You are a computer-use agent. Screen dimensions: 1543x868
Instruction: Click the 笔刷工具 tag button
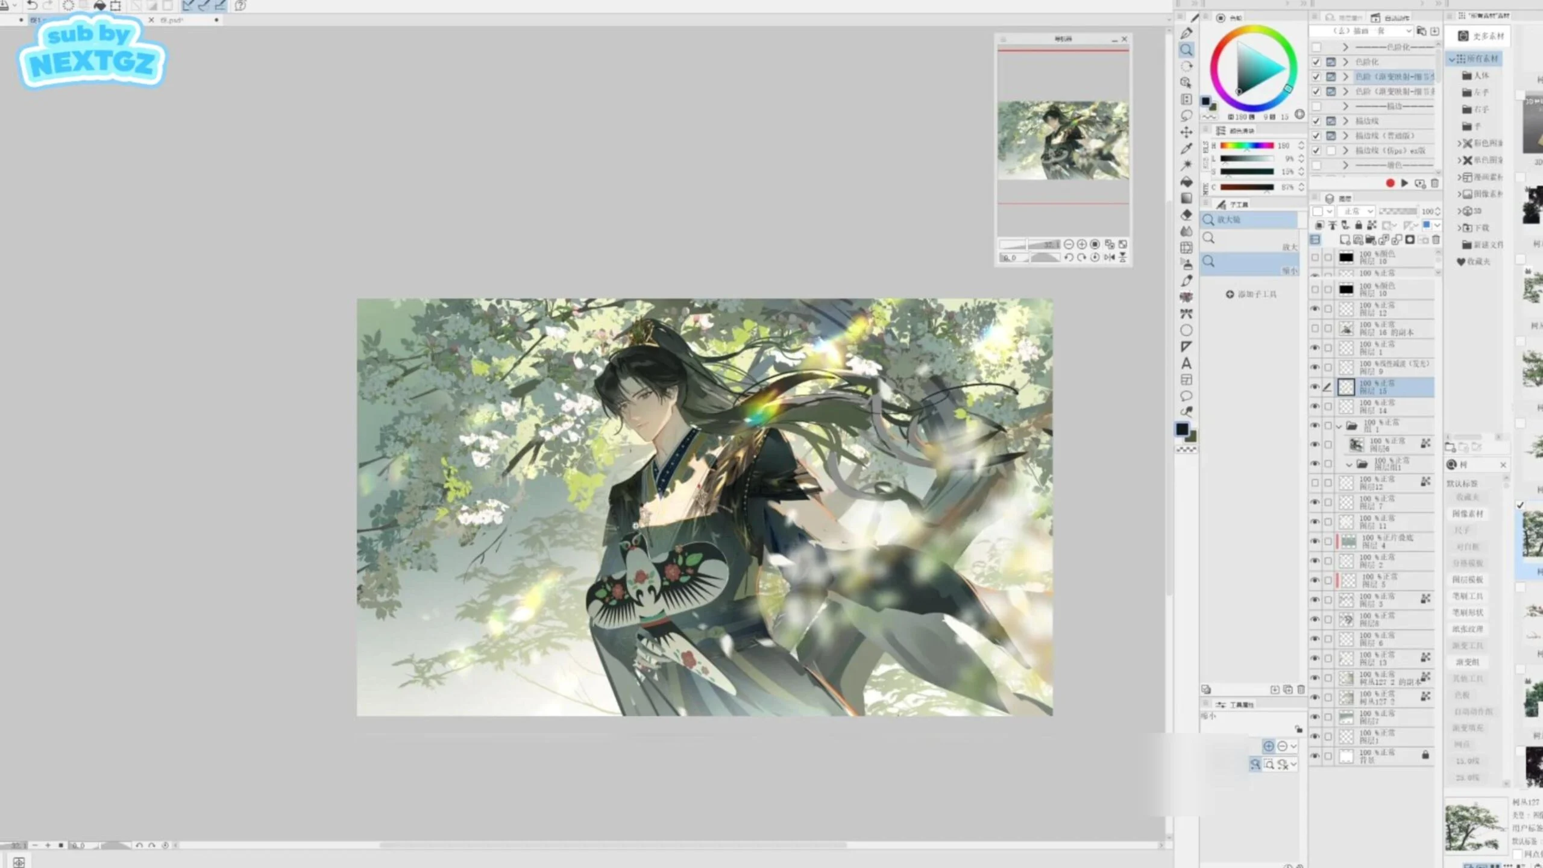(1468, 596)
